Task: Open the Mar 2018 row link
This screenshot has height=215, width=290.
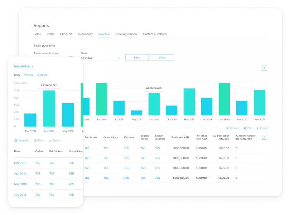Action: tap(20, 163)
